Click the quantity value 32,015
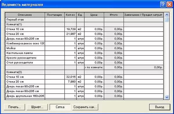Viewport: 174px width, 114px height. (x=71, y=77)
